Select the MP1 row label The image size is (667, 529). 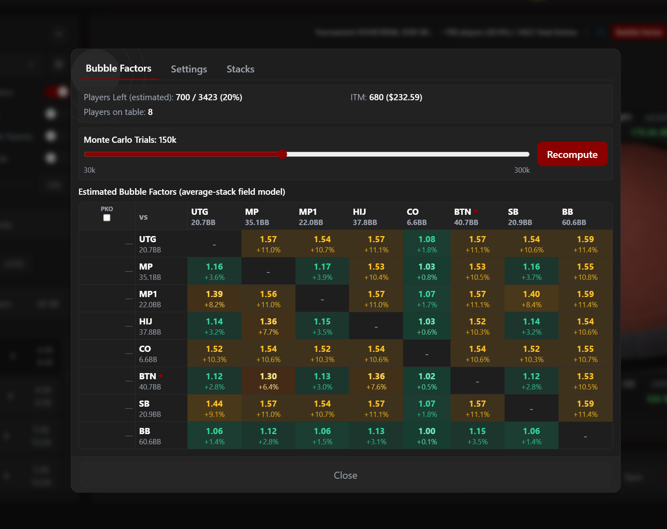150,299
